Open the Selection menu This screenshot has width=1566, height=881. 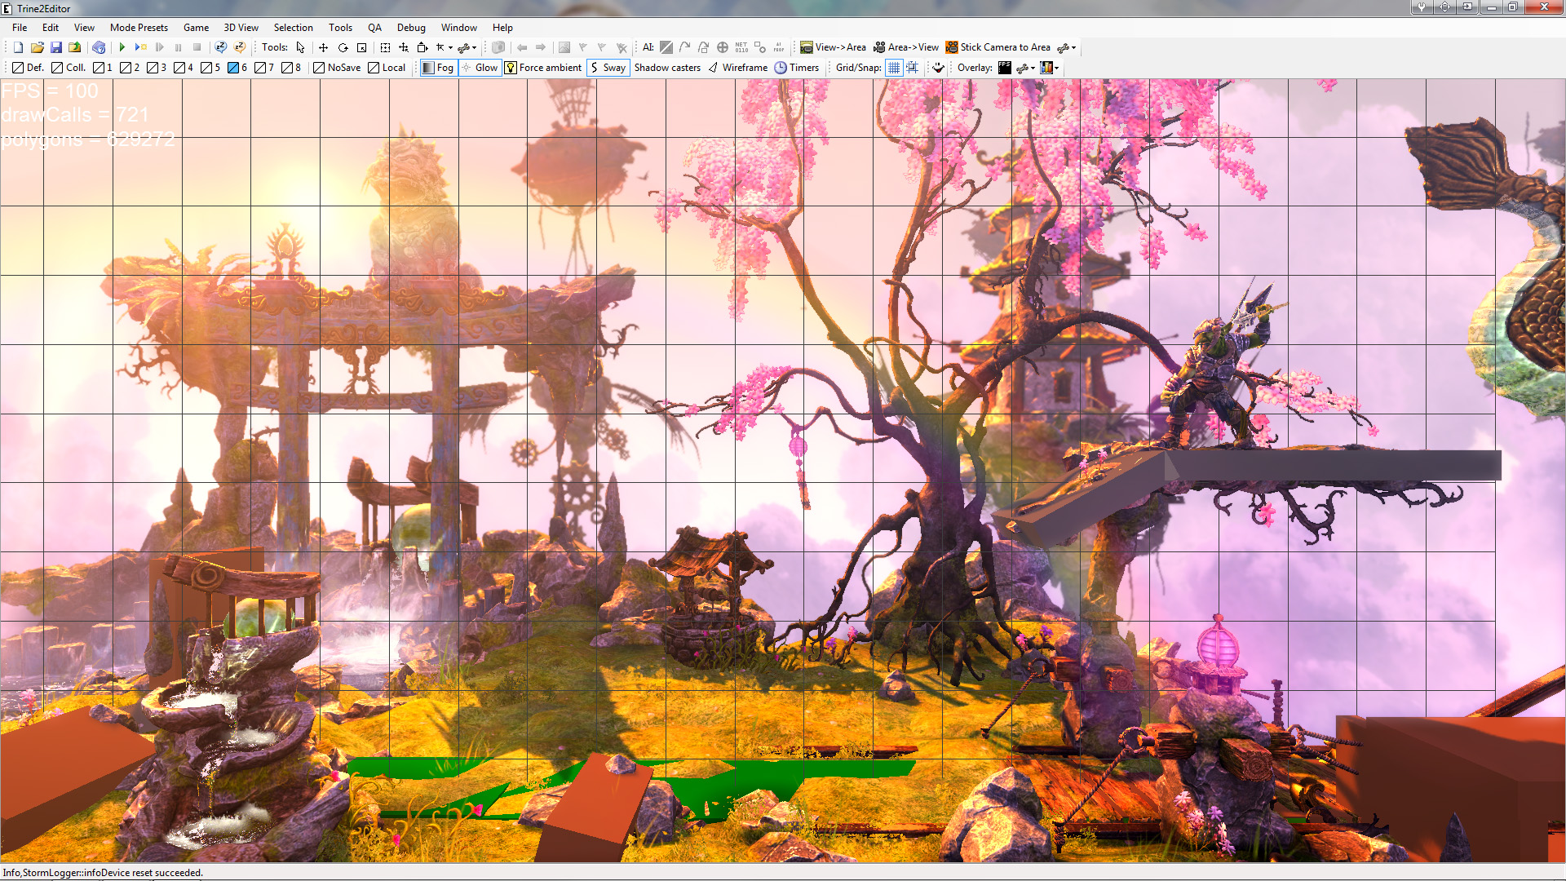pyautogui.click(x=293, y=28)
